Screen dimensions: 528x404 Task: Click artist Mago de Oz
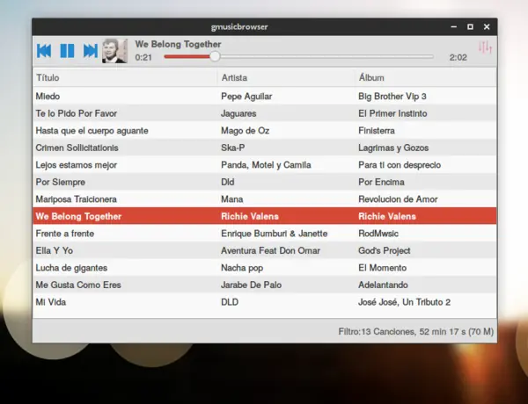(245, 131)
